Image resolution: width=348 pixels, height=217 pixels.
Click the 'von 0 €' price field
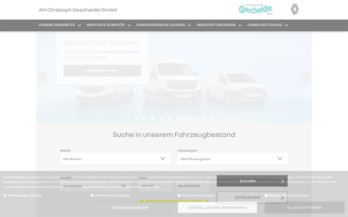pos(155,186)
